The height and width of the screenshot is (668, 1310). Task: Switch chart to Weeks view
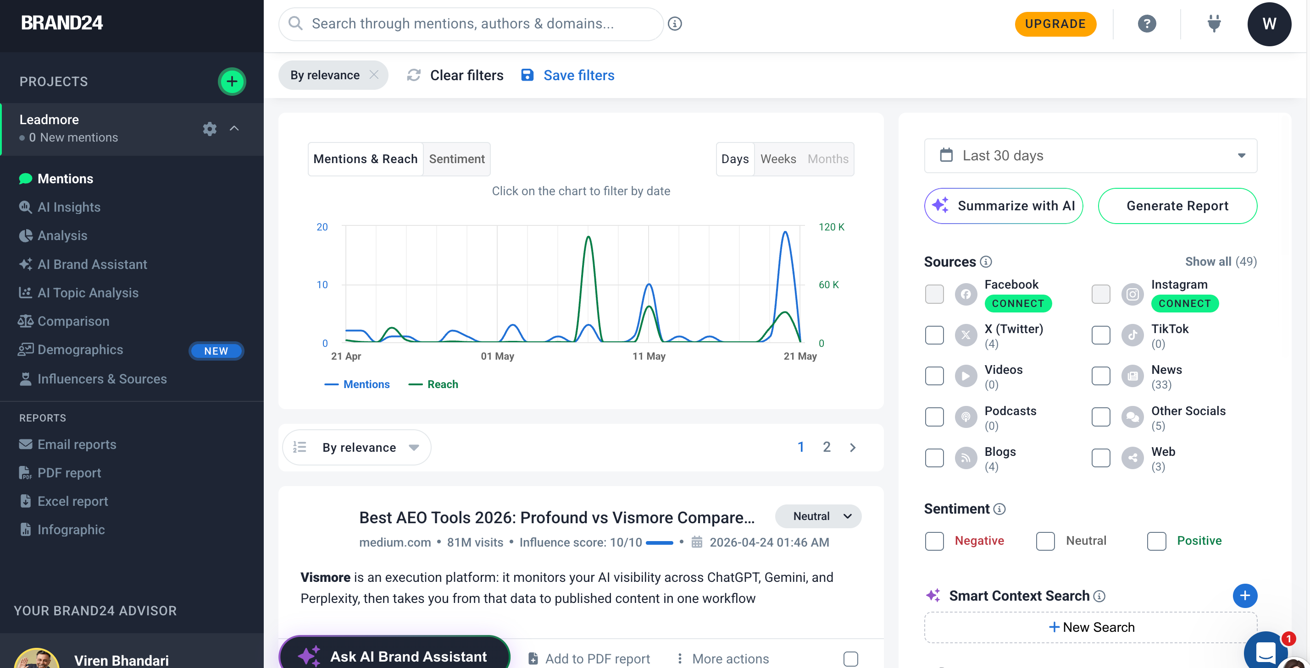778,159
